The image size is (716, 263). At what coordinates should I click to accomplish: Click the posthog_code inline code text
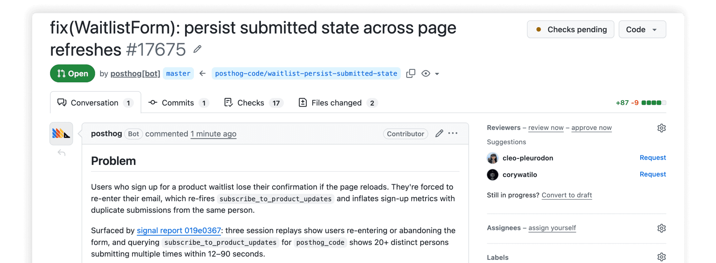click(320, 242)
